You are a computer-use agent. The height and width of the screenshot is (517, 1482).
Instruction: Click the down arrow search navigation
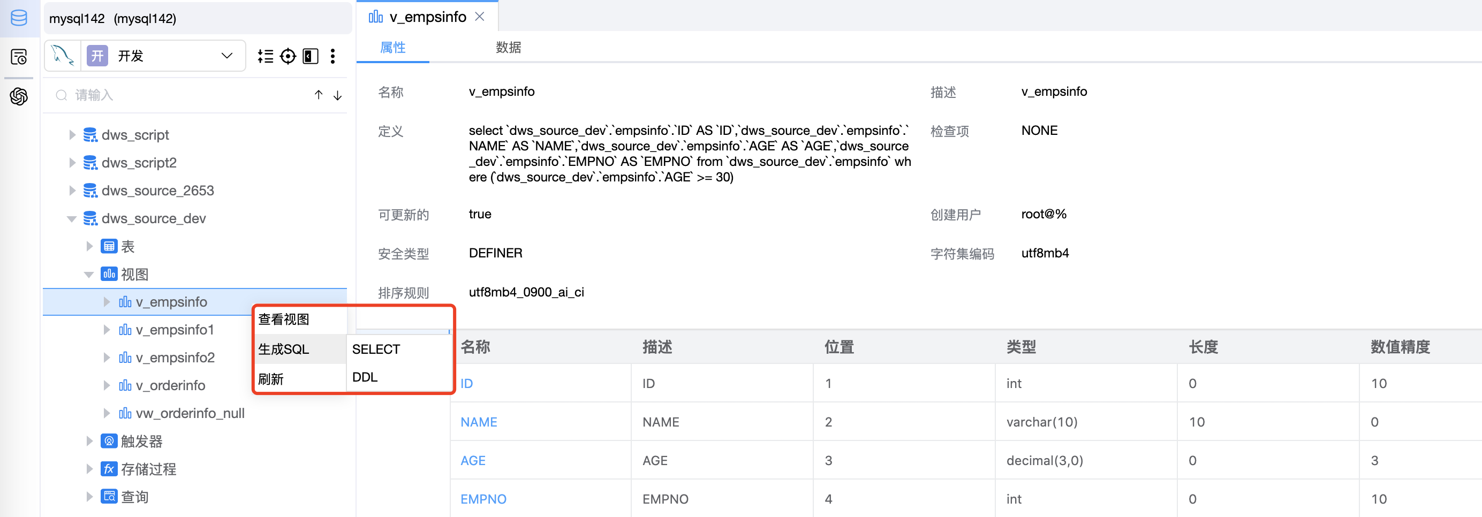338,95
